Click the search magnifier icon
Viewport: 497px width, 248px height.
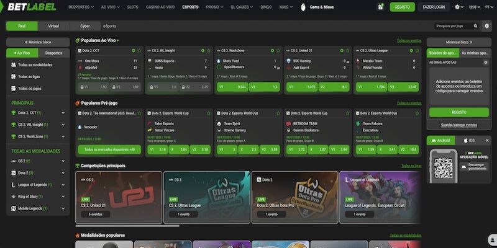coord(475,26)
